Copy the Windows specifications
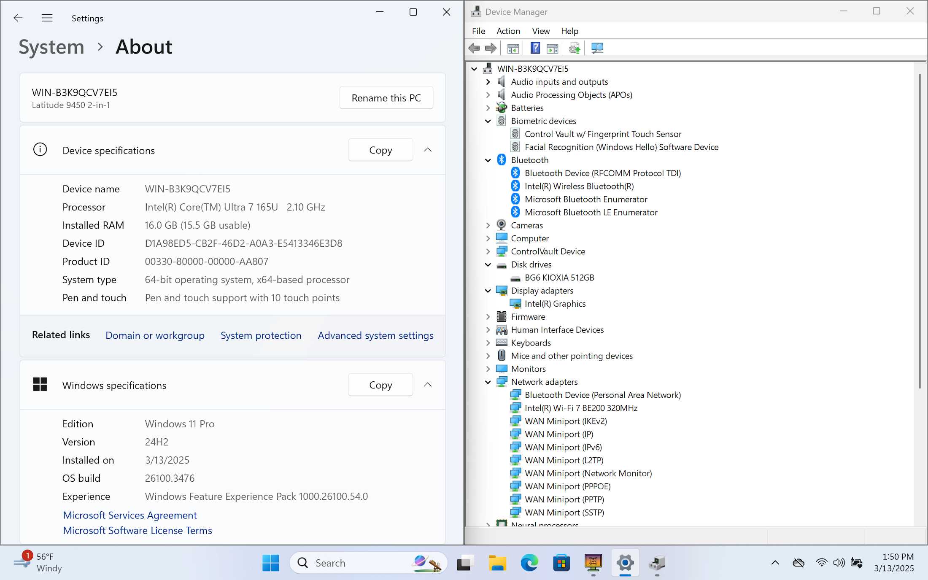928x580 pixels. point(380,385)
